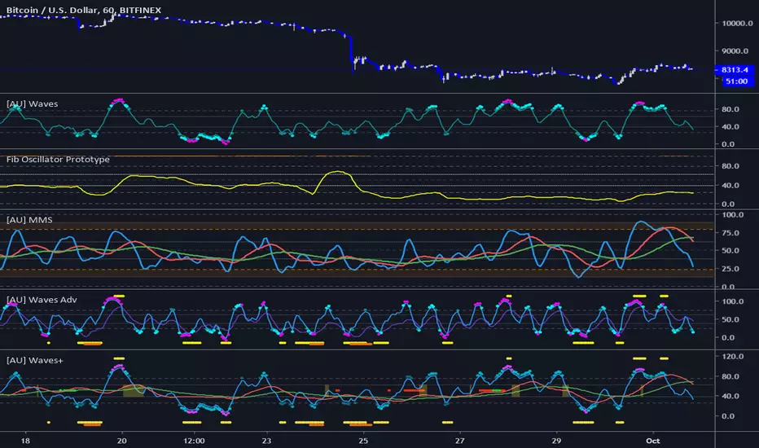Viewport: 759px width, 448px height.
Task: Click the [AU] Waves+ indicator label
Action: pyautogui.click(x=35, y=360)
